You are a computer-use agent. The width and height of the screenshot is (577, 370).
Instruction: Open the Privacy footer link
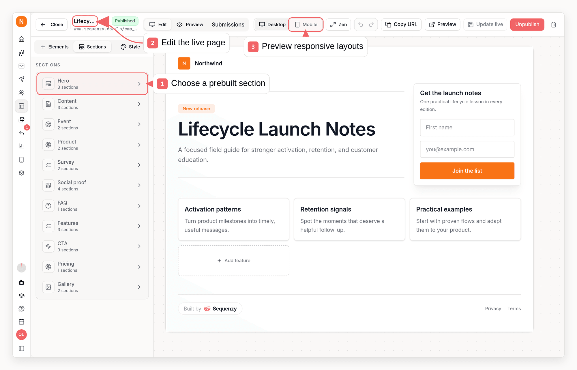(493, 309)
